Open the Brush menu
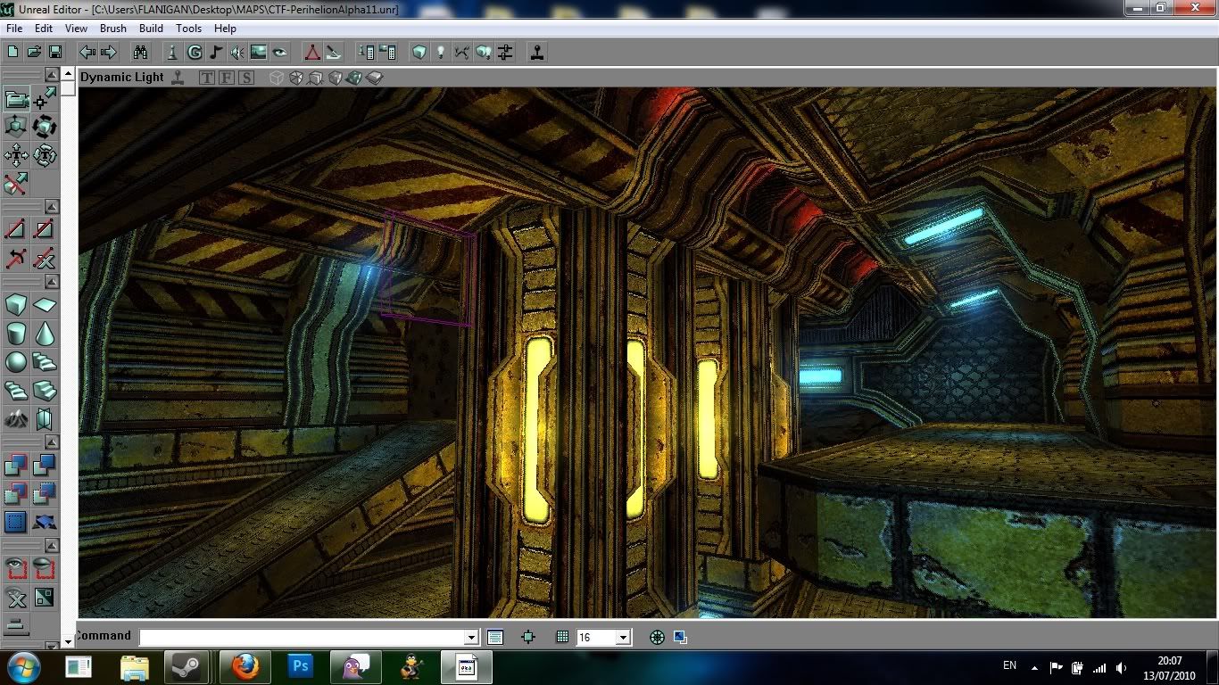 [113, 29]
